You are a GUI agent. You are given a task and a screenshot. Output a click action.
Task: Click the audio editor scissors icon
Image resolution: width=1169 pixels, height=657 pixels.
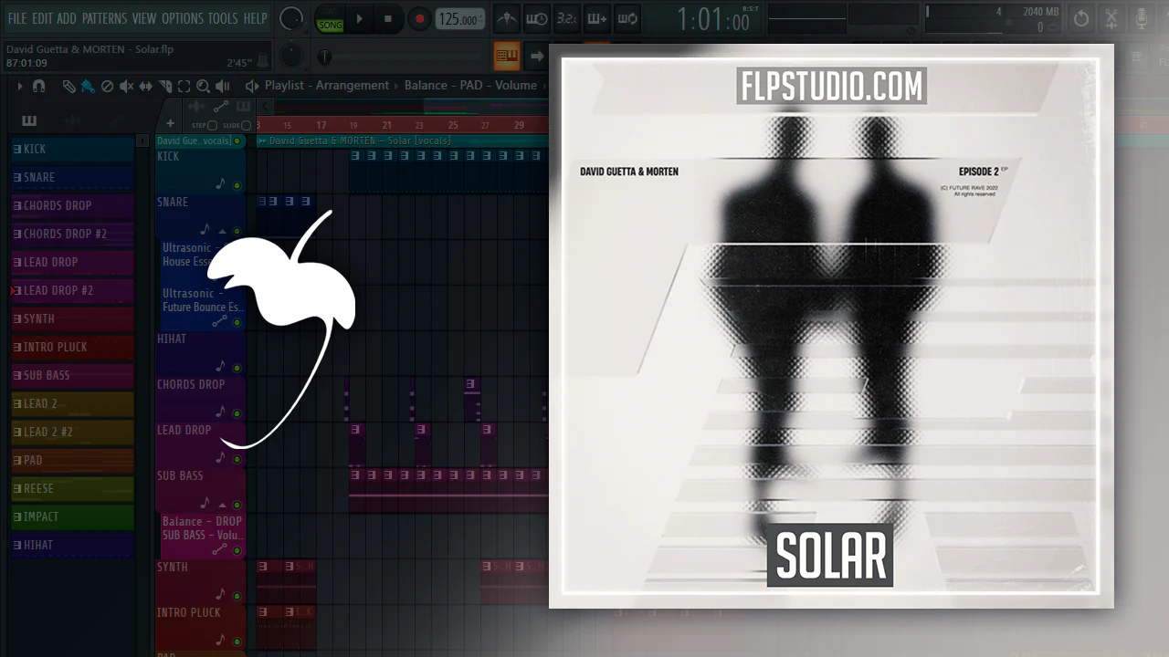1111,19
